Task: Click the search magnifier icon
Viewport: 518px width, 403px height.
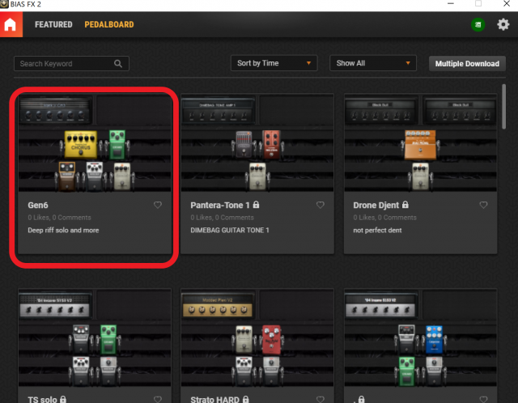Action: tap(118, 64)
